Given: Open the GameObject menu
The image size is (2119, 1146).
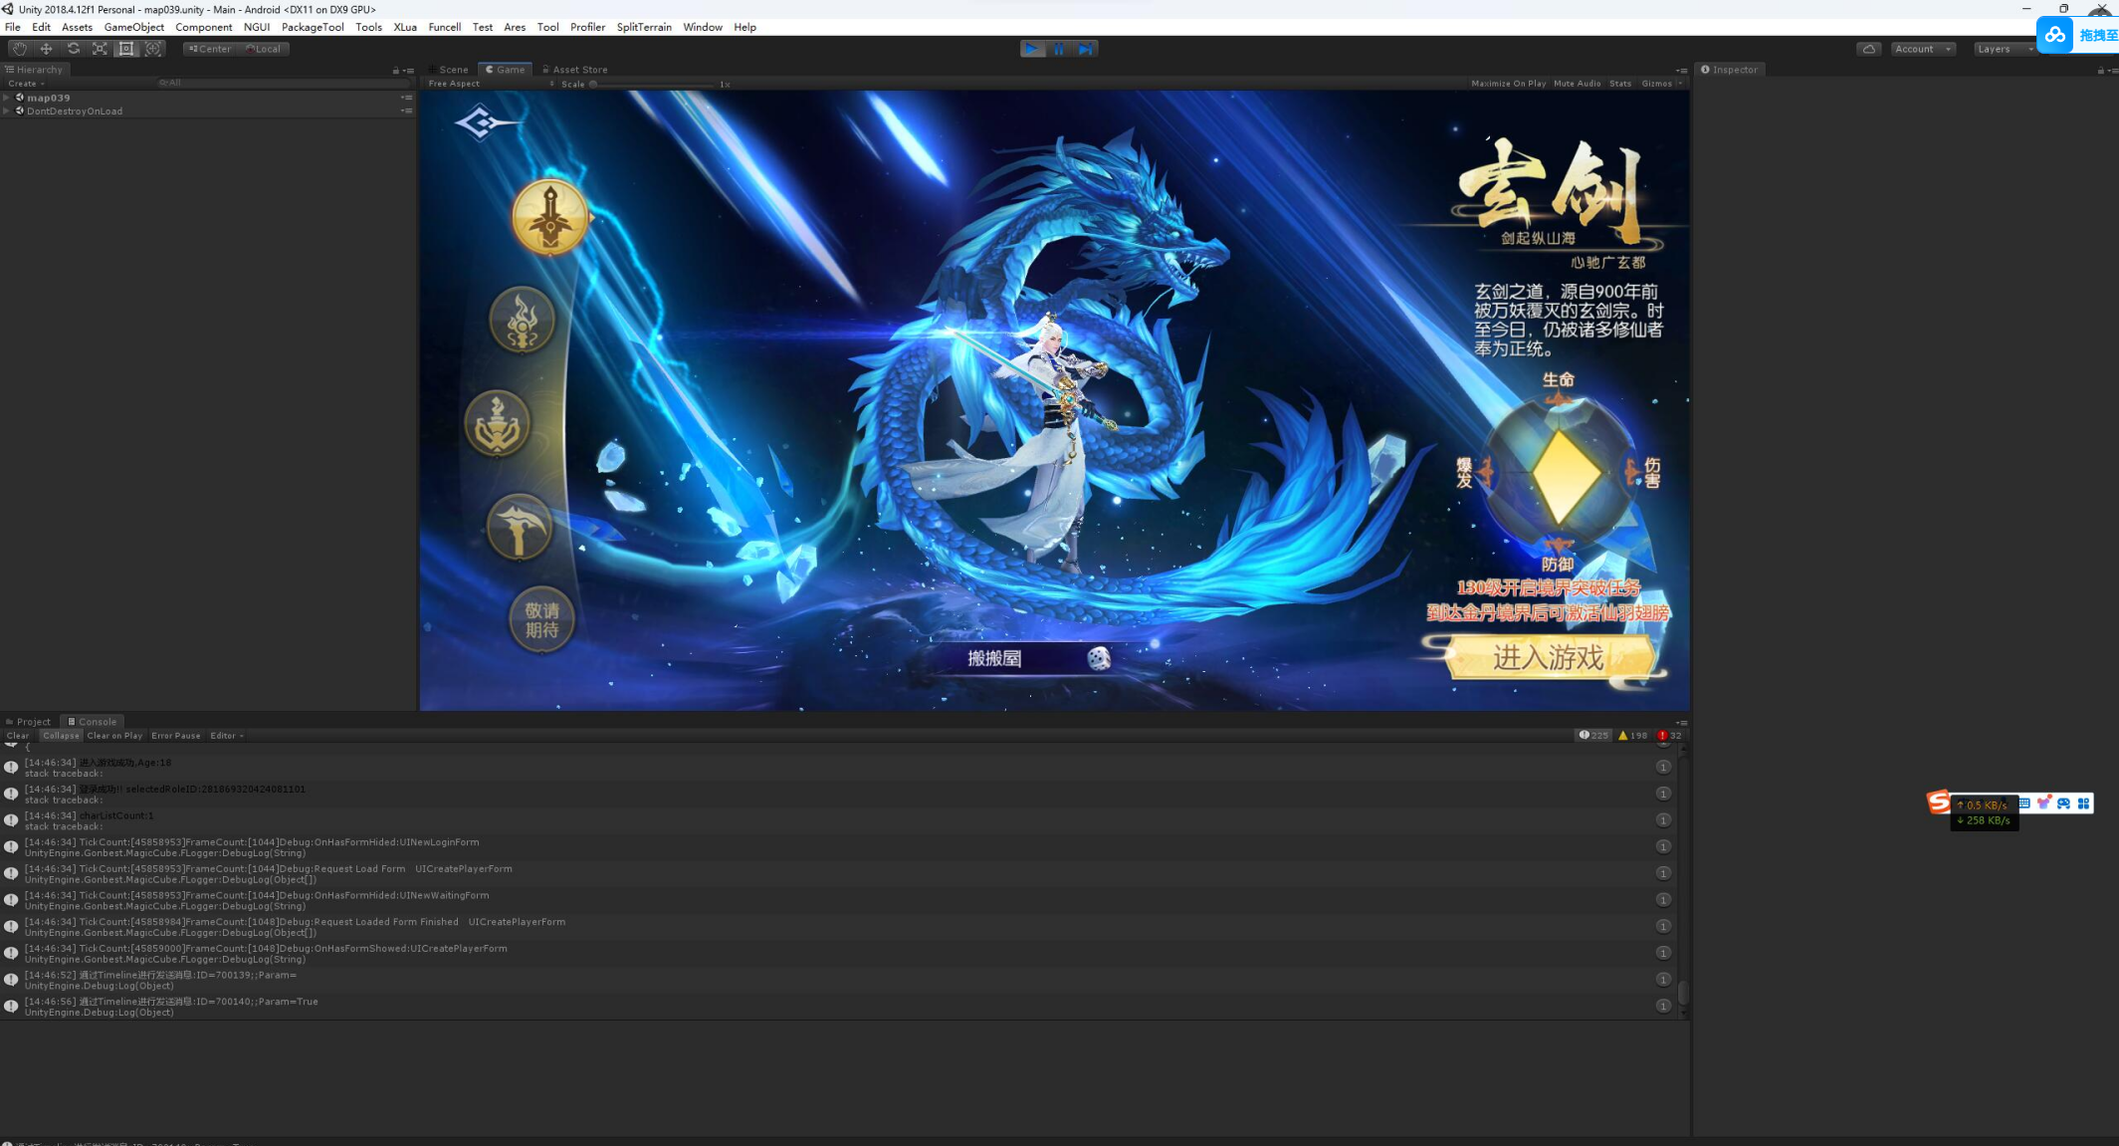Looking at the screenshot, I should (133, 27).
